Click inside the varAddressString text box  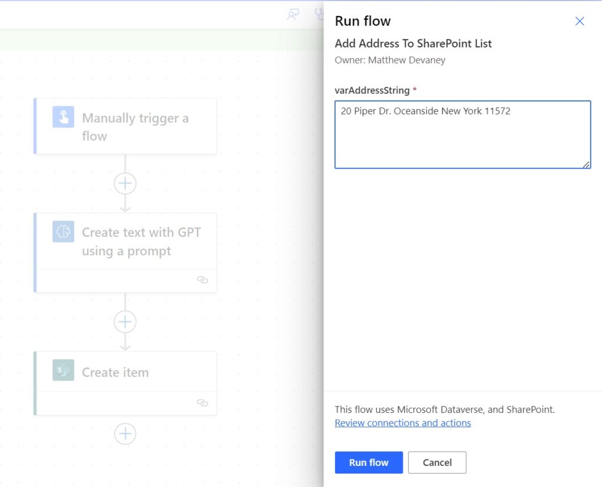462,135
